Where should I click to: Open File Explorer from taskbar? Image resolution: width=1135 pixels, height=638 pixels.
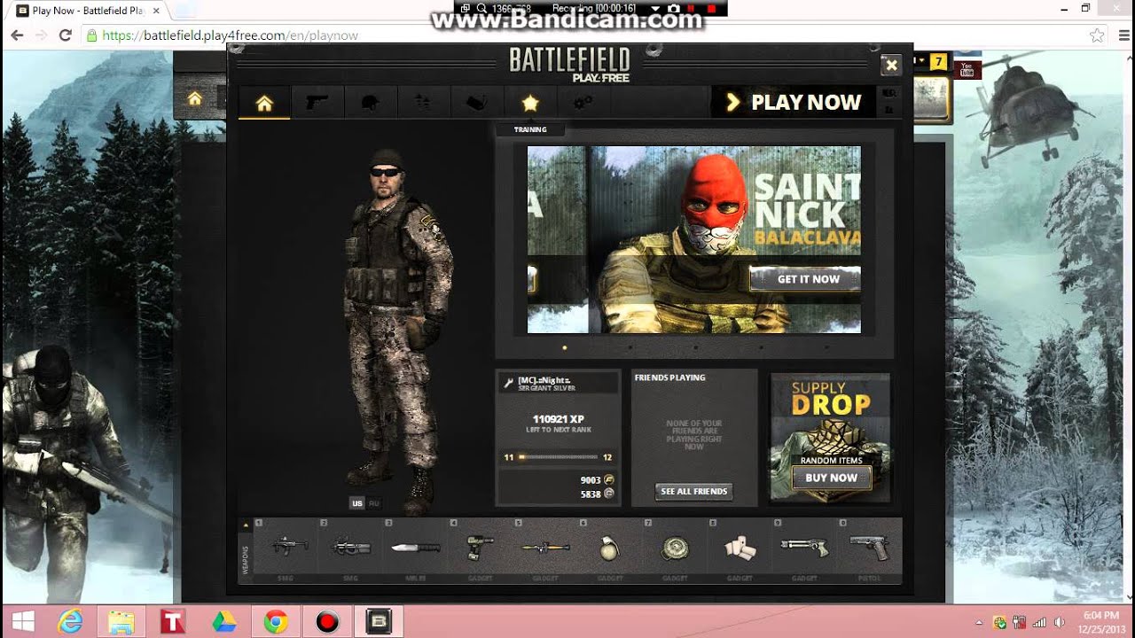pyautogui.click(x=121, y=622)
